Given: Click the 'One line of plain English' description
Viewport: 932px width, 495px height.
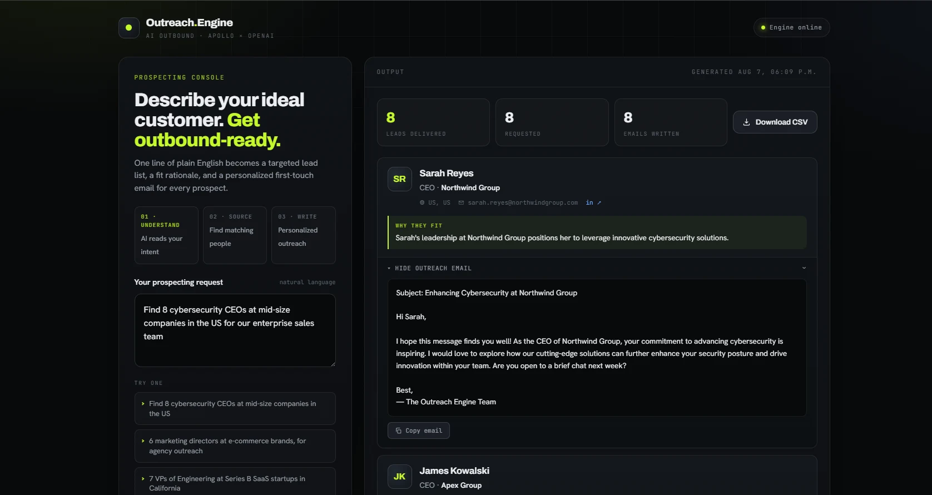Looking at the screenshot, I should pyautogui.click(x=226, y=176).
